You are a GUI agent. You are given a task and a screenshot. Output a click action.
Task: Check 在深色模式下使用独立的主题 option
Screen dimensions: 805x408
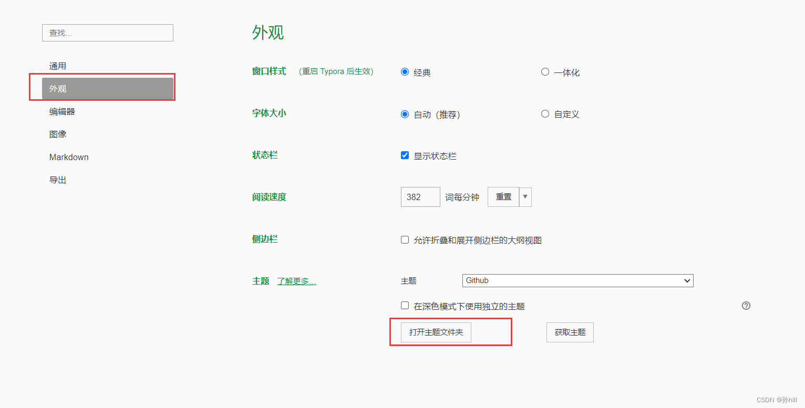[x=405, y=306]
